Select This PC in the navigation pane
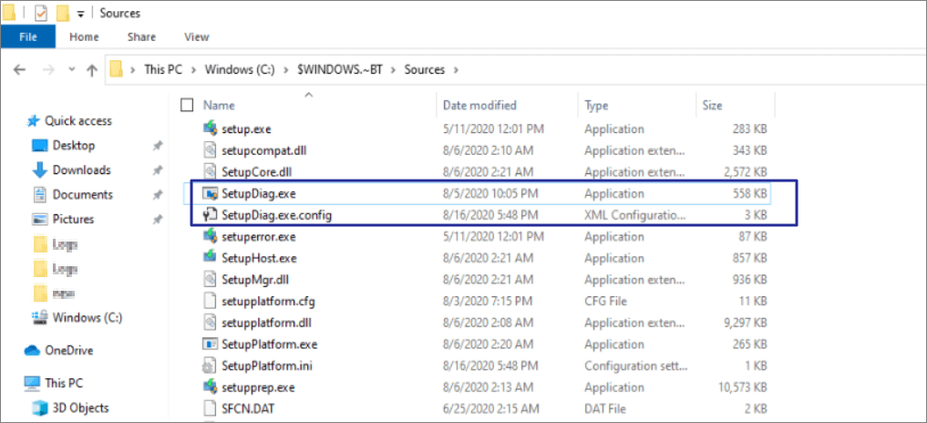This screenshot has width=927, height=423. 64,384
